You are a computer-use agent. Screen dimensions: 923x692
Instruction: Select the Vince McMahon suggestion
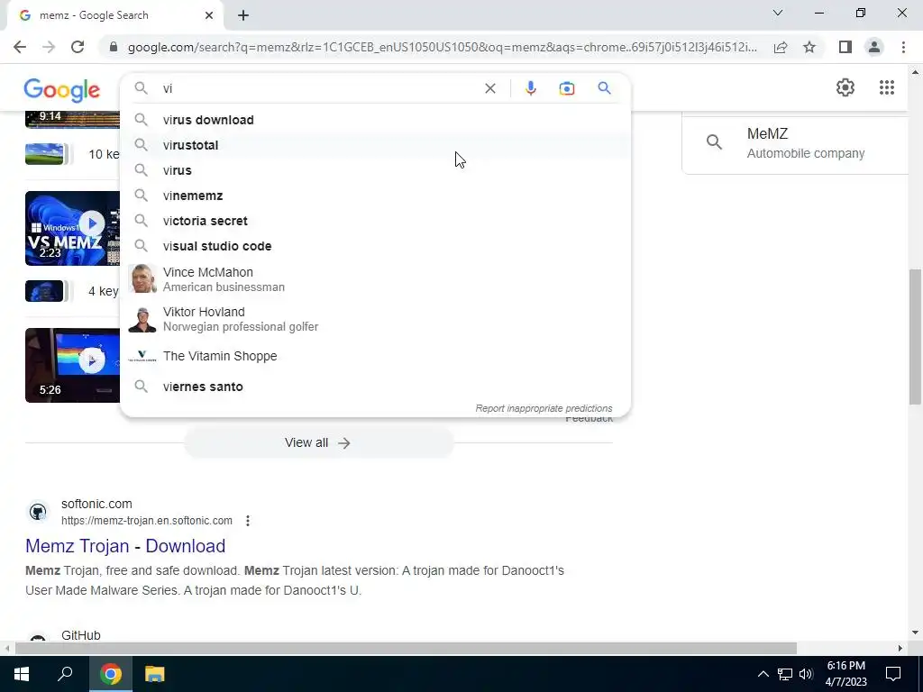click(376, 279)
